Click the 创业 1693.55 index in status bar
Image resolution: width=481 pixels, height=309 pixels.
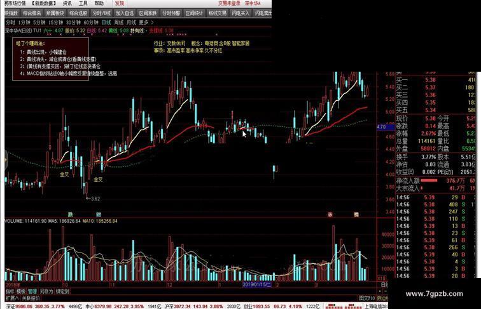pos(274,306)
